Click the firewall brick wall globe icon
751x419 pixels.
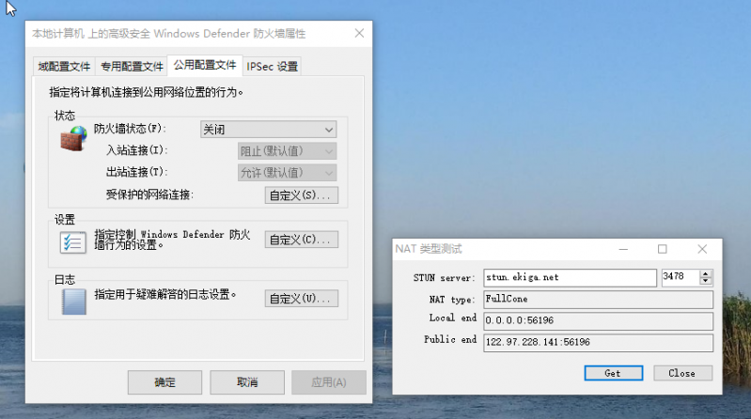pyautogui.click(x=73, y=138)
